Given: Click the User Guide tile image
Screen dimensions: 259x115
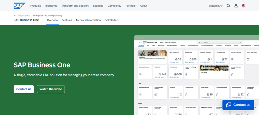Looking at the screenshot, I should (214, 68).
